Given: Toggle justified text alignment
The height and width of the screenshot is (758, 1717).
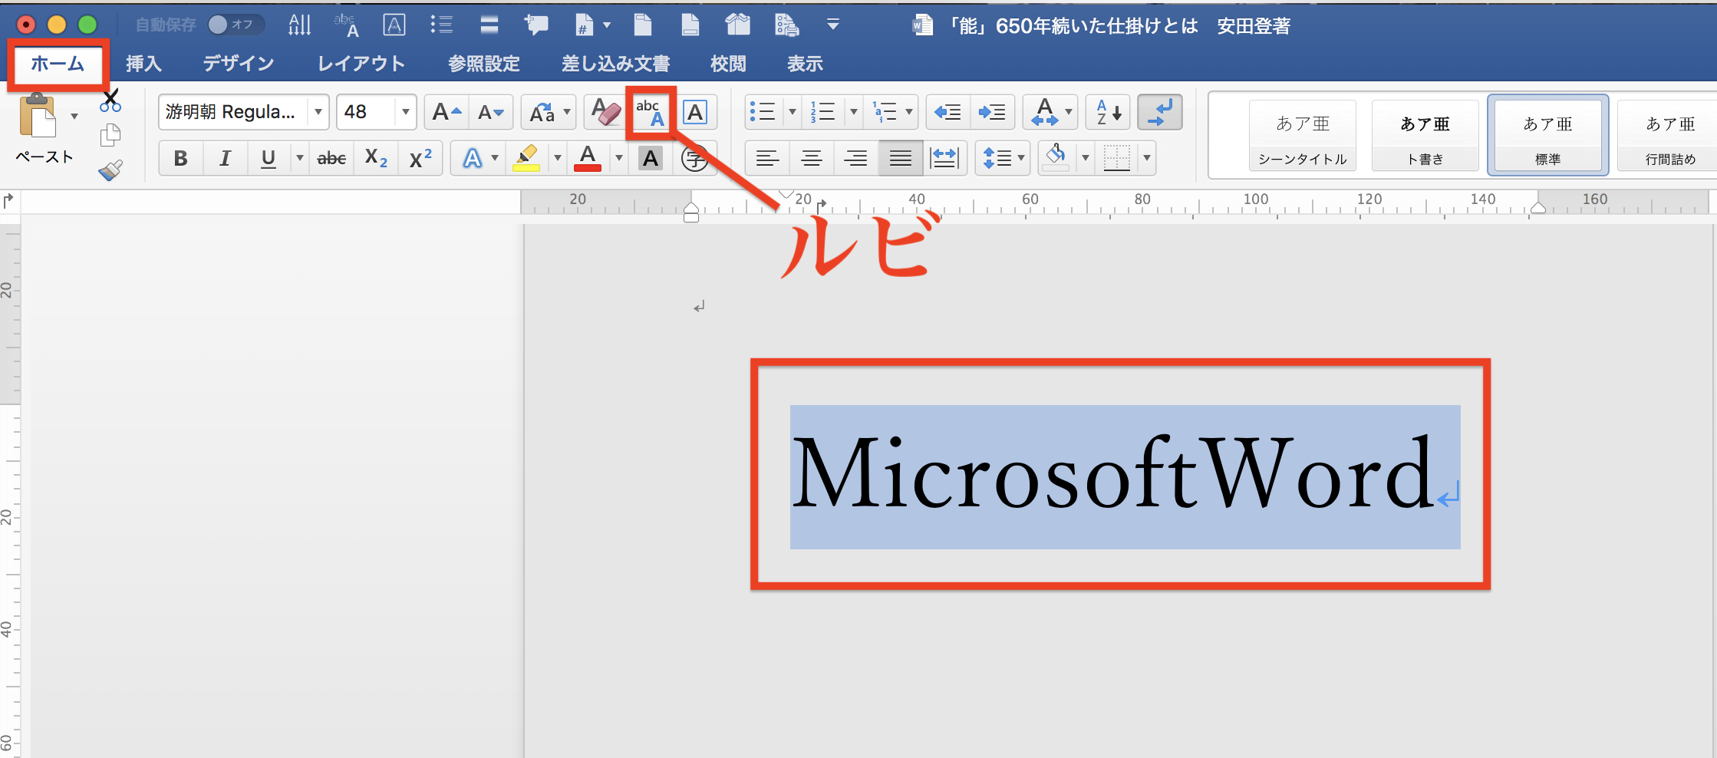Looking at the screenshot, I should [900, 159].
